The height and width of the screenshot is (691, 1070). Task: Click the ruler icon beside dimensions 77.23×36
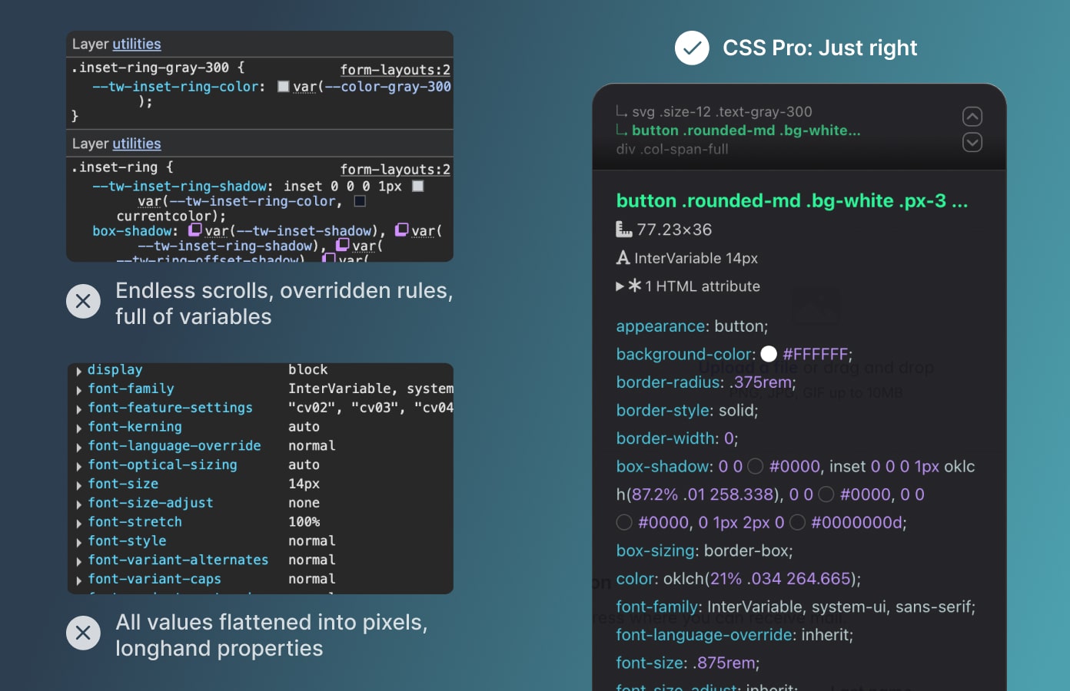click(x=624, y=230)
